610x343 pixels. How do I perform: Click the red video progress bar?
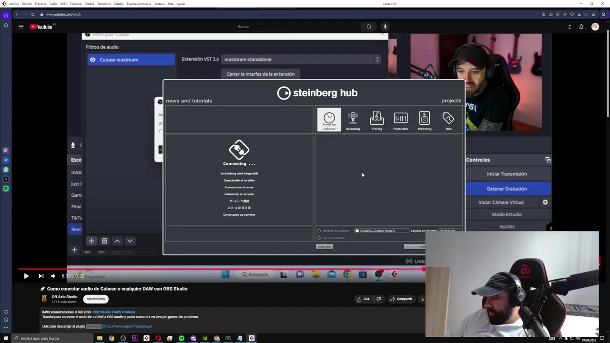point(221,269)
